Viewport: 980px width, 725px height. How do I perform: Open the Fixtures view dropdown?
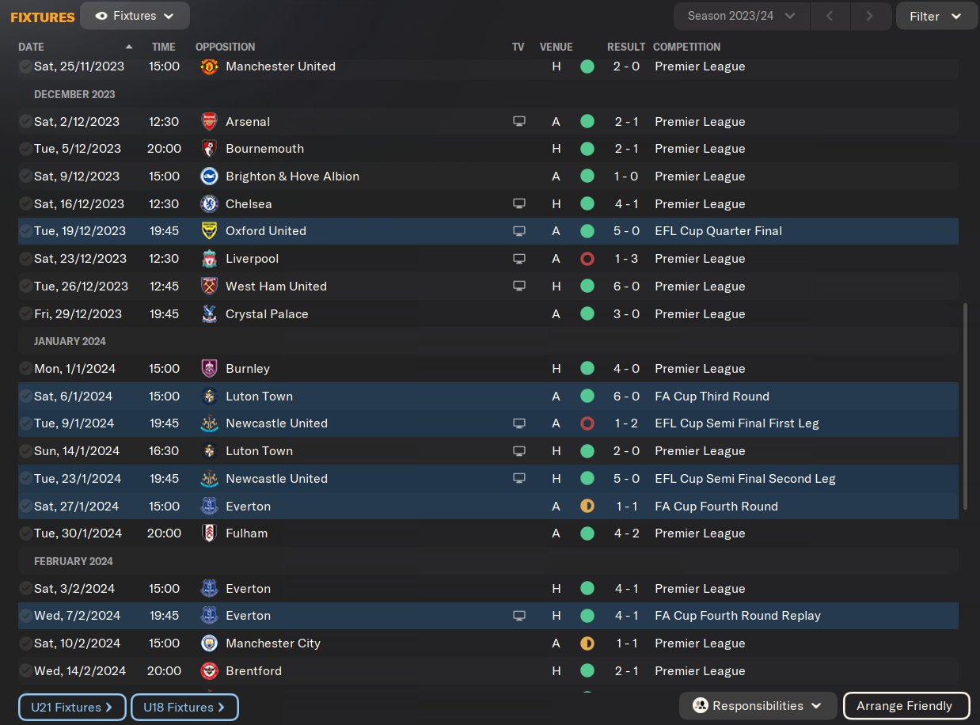pyautogui.click(x=135, y=16)
